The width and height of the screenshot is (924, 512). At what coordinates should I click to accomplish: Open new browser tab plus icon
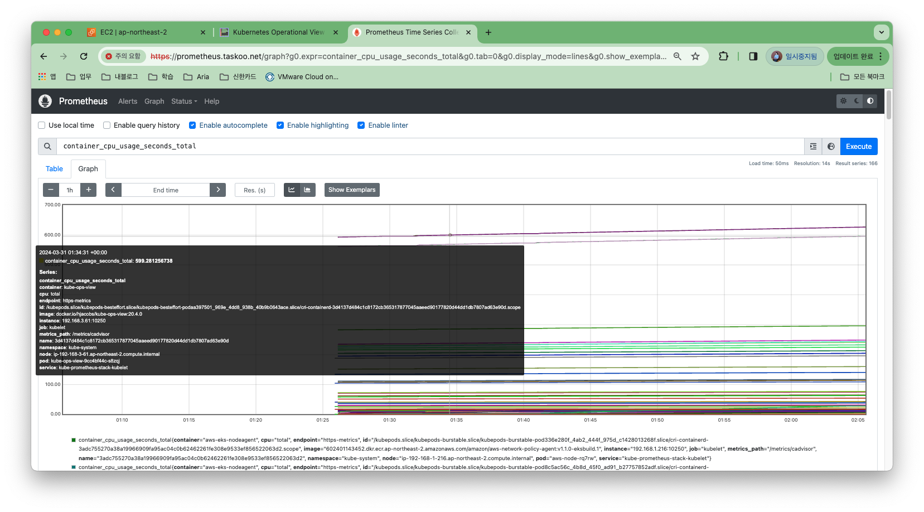(x=488, y=32)
